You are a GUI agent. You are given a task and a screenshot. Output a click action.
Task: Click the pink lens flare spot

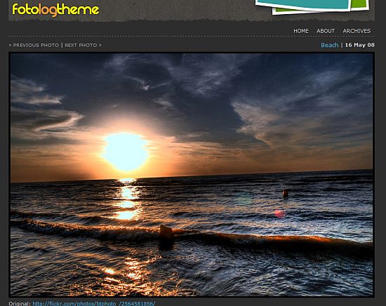279,213
